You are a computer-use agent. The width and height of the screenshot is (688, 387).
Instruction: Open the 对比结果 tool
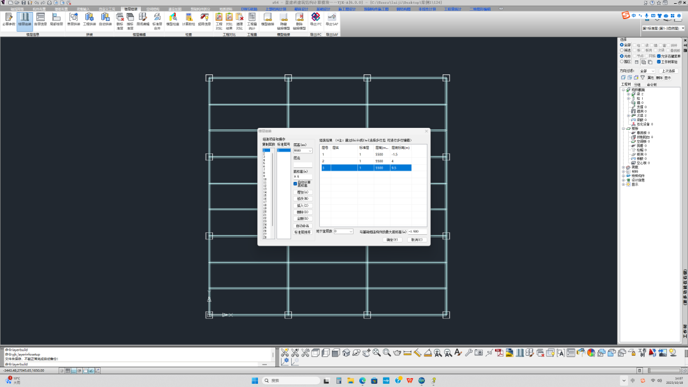click(x=229, y=21)
